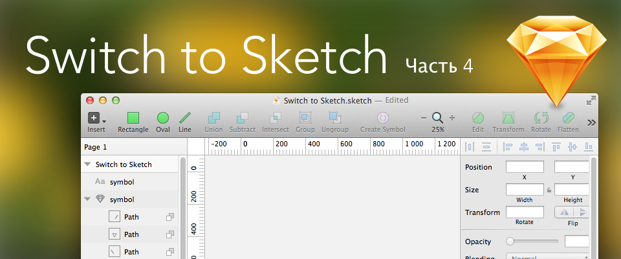Distribute objects horizontally in inspector
The width and height of the screenshot is (621, 259).
click(x=470, y=147)
